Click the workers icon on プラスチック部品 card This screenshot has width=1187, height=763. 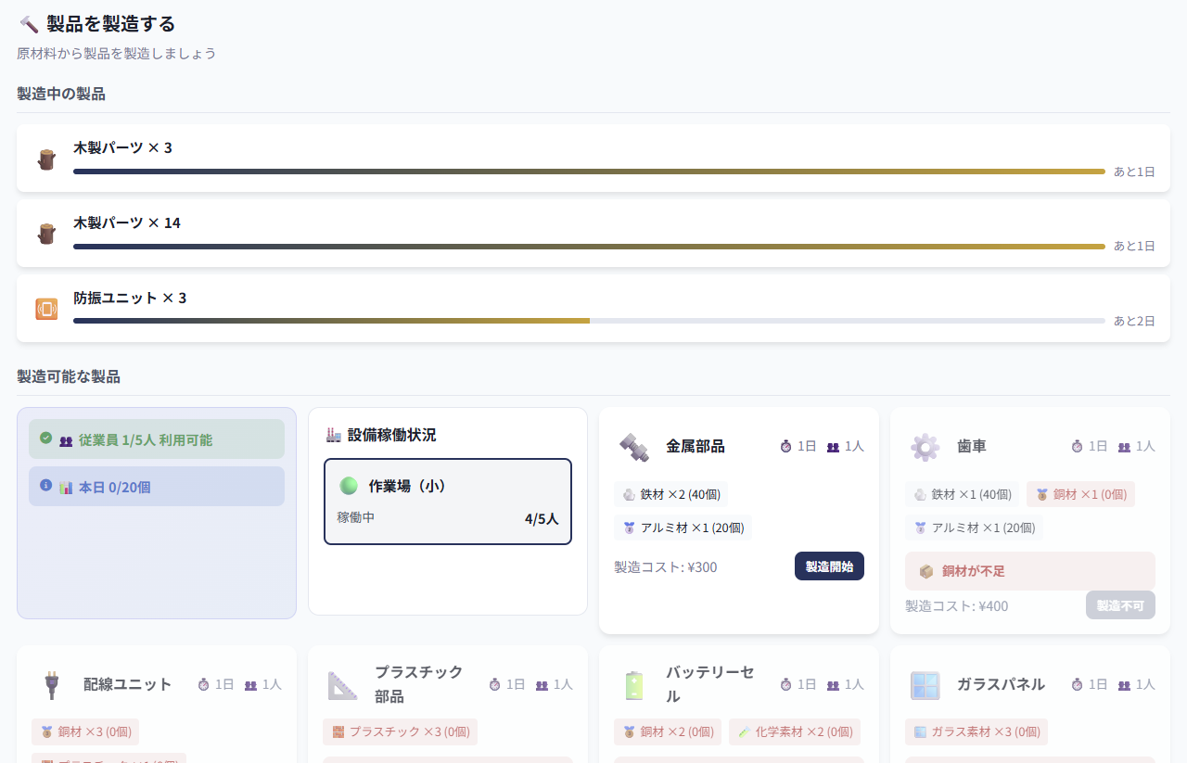pyautogui.click(x=542, y=685)
